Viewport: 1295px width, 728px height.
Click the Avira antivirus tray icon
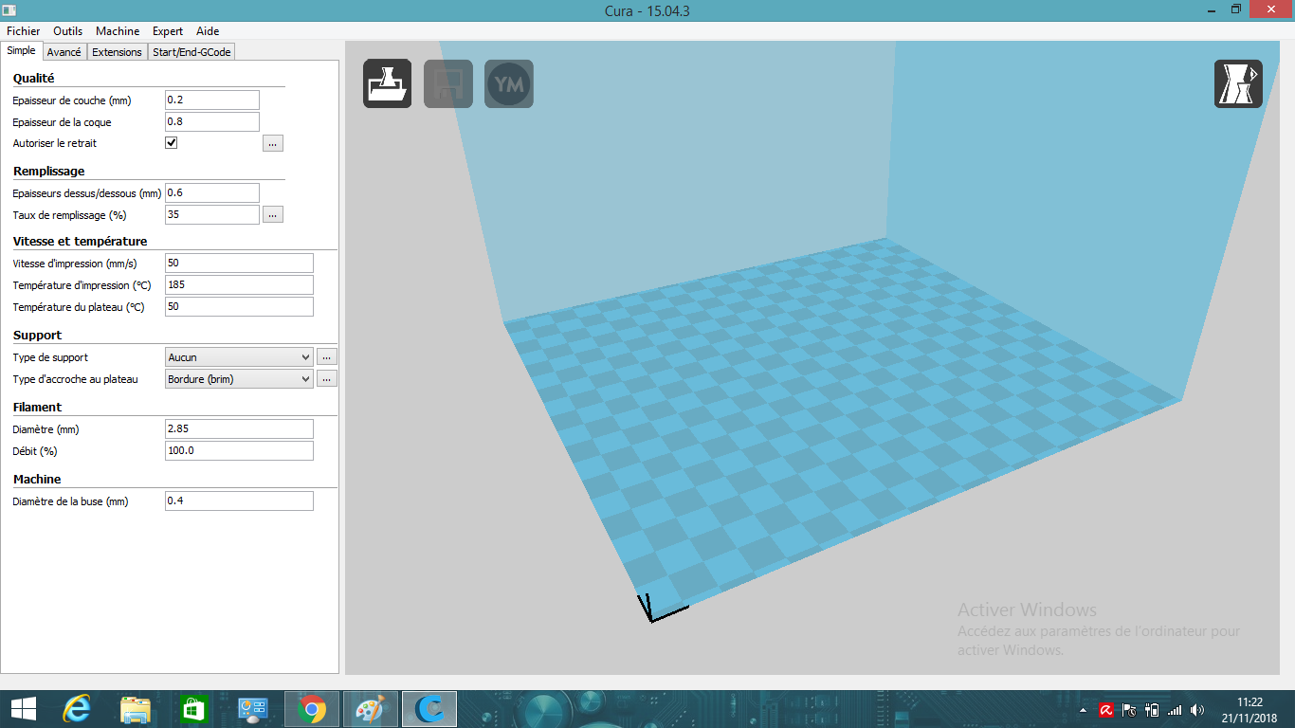1106,709
